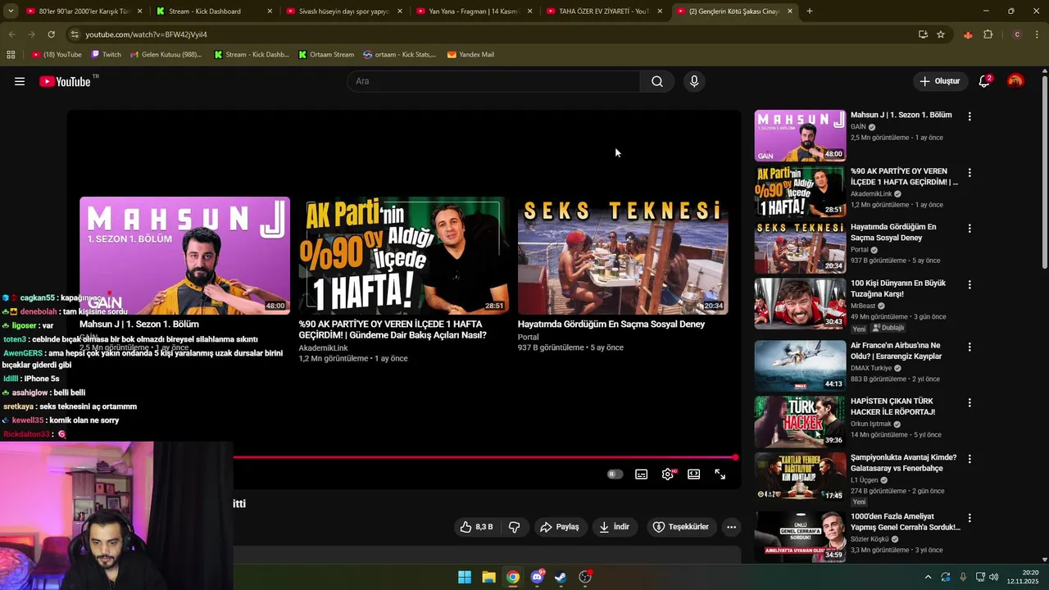Open the account avatar menu

click(1015, 81)
